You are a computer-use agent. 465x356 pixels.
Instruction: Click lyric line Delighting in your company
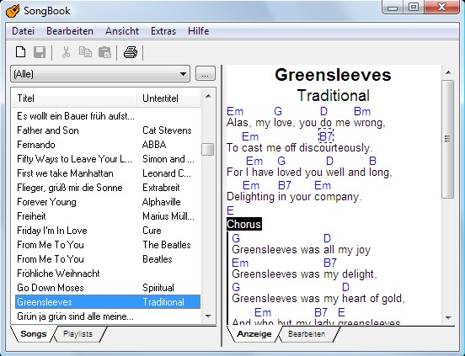(x=294, y=197)
